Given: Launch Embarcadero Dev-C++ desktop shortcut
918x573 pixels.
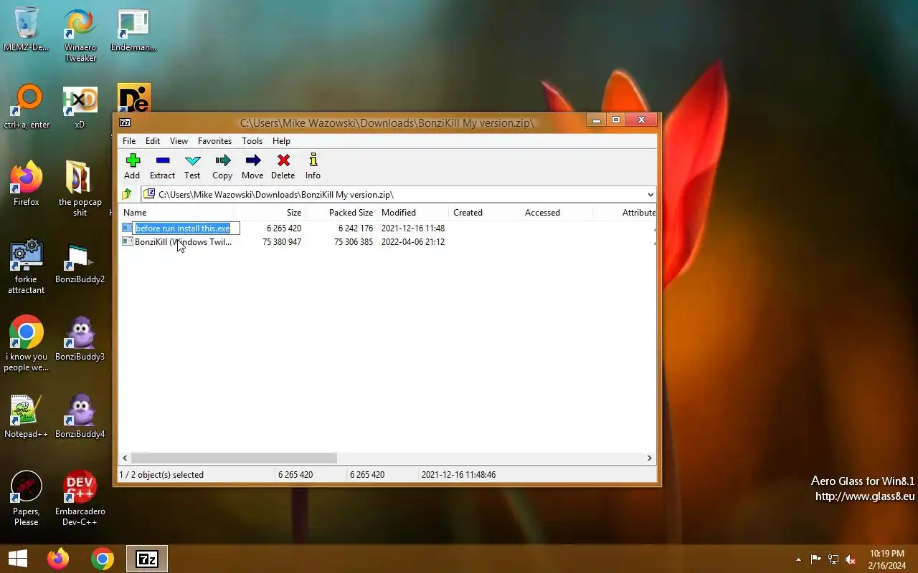Looking at the screenshot, I should pos(80,499).
